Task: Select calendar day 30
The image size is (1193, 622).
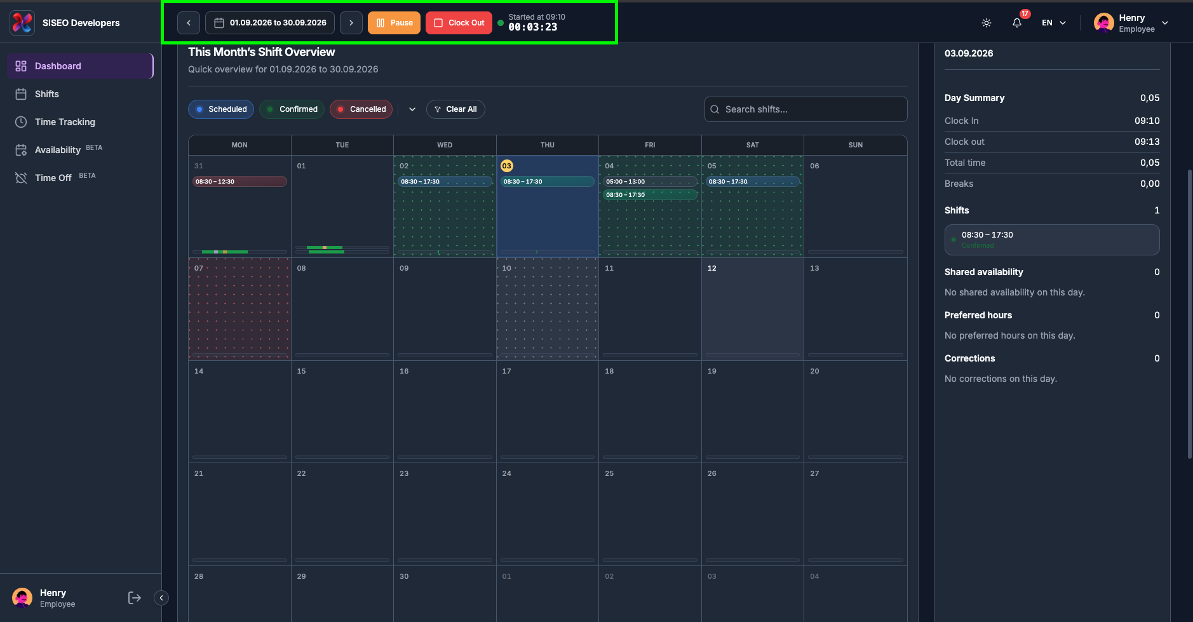Action: click(445, 593)
